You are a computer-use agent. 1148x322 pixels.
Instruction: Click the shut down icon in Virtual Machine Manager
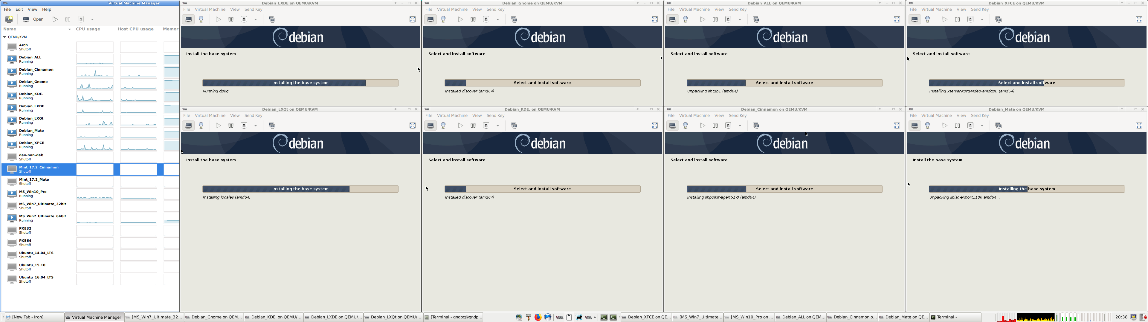pyautogui.click(x=81, y=19)
